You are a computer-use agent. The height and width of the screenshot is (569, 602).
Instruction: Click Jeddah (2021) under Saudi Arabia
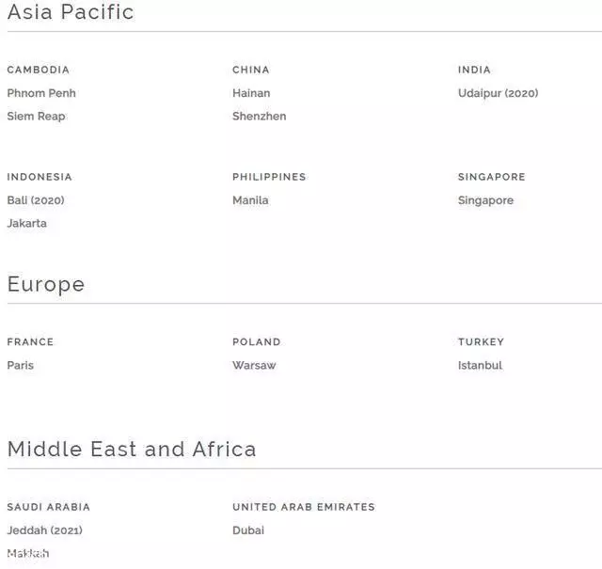point(45,530)
